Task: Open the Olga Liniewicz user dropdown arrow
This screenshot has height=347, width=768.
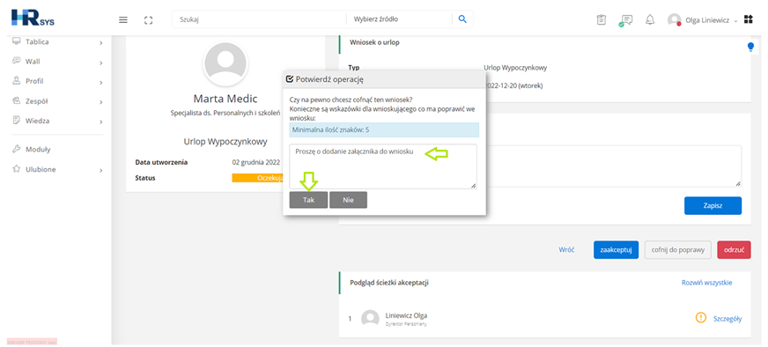Action: coord(735,20)
